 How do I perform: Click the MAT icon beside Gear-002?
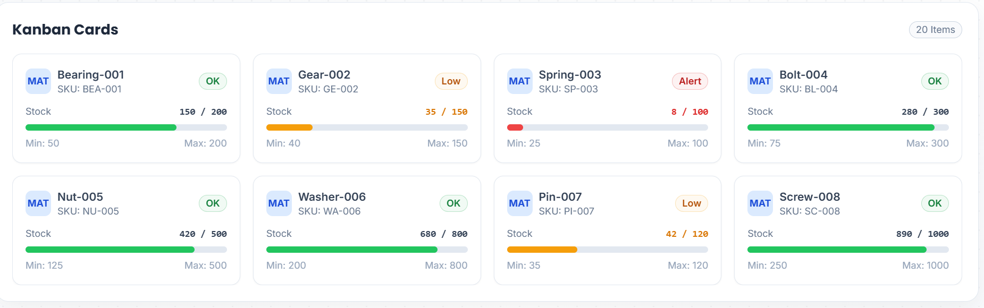click(279, 81)
